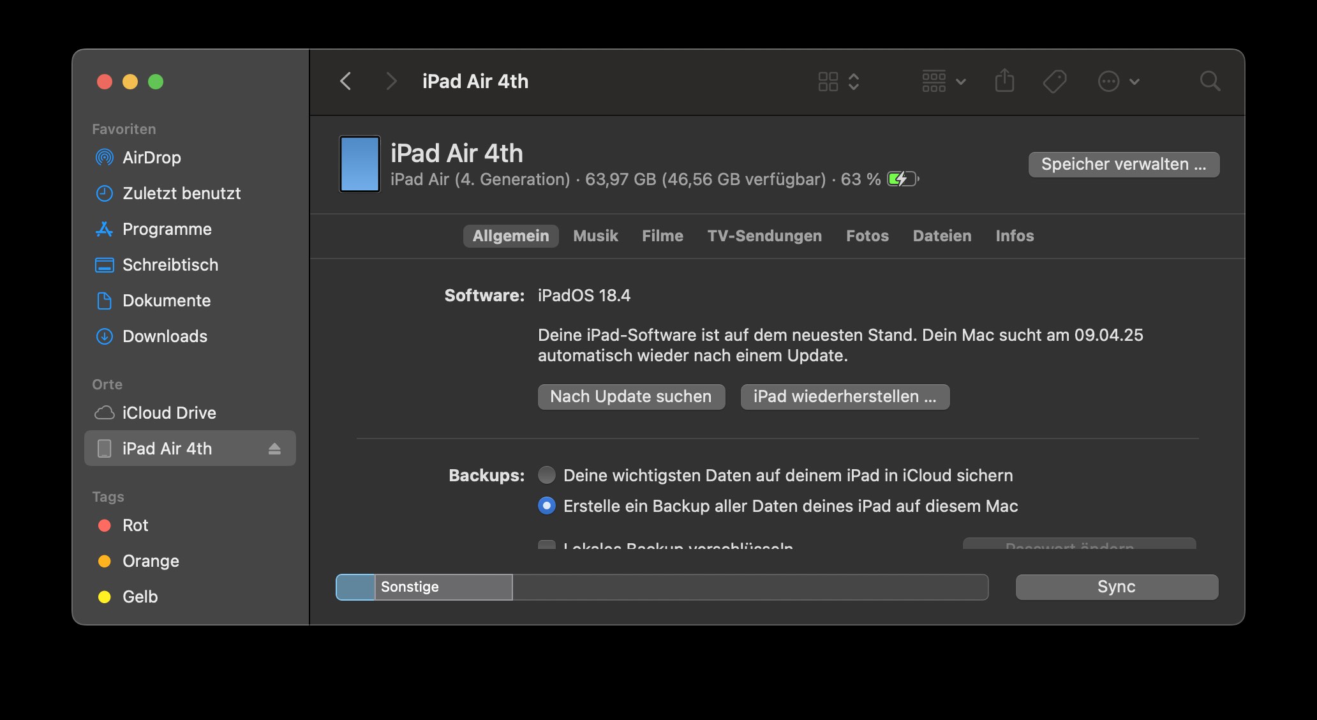
Task: Open the group-by grid dropdown
Action: [x=944, y=82]
